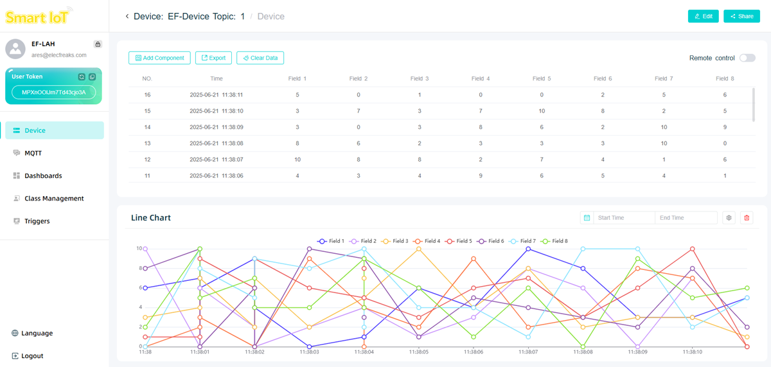Go to Dashboards in the sidebar
The image size is (771, 367).
(43, 175)
